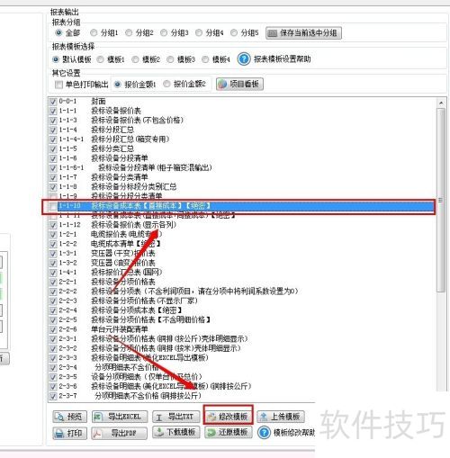Enable the 单色打印输出 checkbox
450x458 pixels.
pos(58,85)
